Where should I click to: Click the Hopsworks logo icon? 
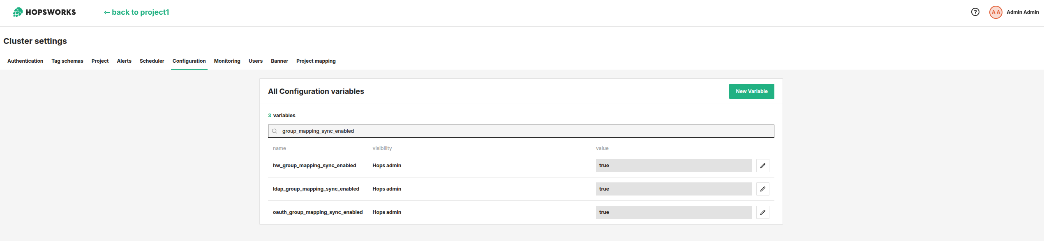tap(18, 12)
